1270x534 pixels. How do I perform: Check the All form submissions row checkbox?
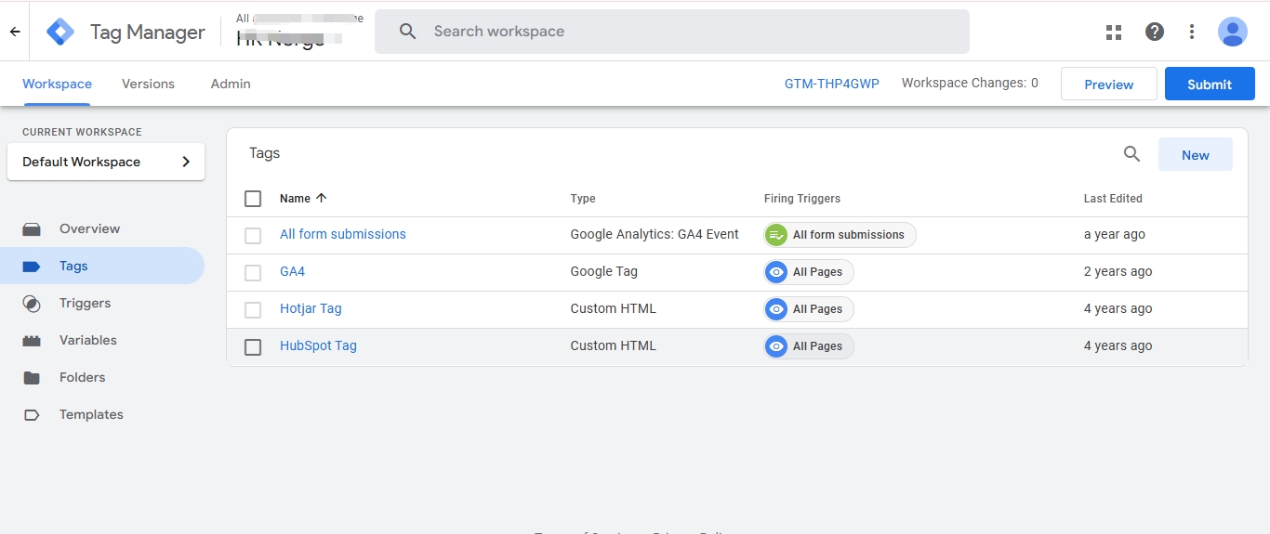pos(253,236)
